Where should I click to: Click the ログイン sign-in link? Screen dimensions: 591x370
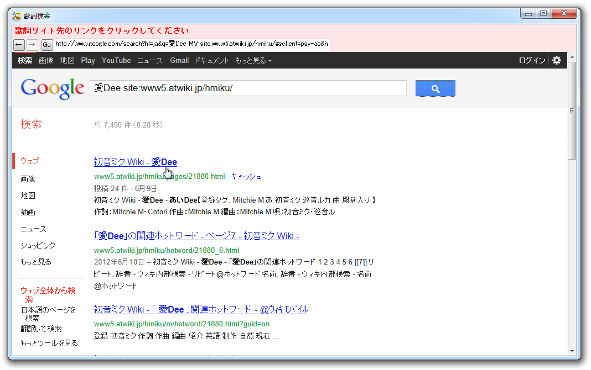(x=532, y=61)
